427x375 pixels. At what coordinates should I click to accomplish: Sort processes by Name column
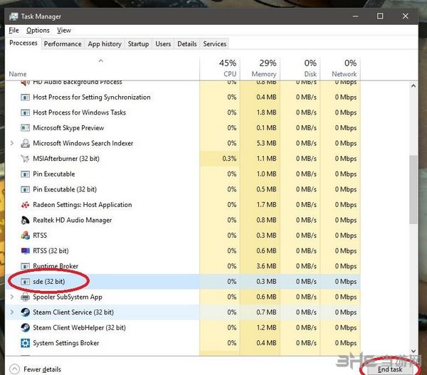click(102, 68)
